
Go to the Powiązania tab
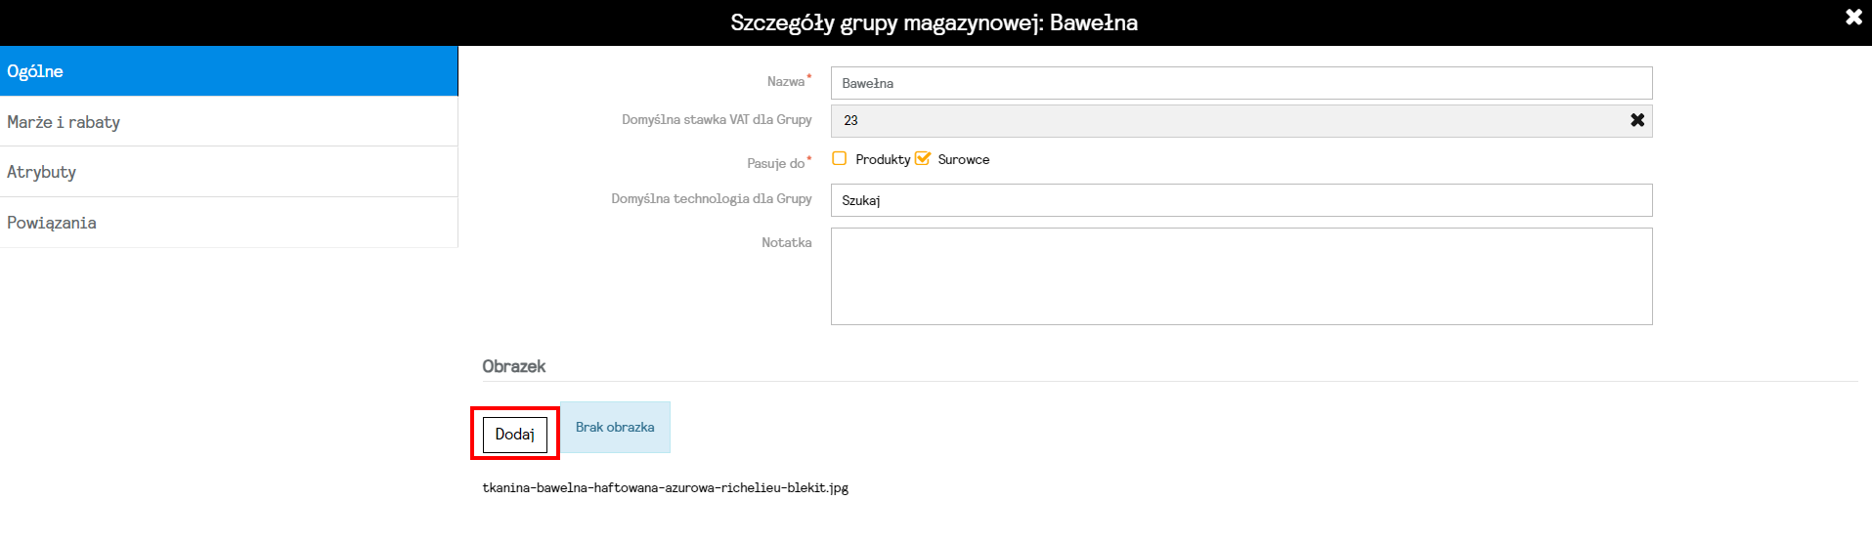click(229, 223)
